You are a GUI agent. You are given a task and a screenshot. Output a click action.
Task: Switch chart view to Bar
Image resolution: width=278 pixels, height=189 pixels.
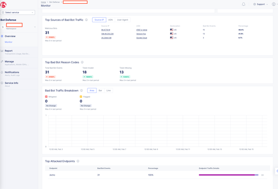[100, 91]
